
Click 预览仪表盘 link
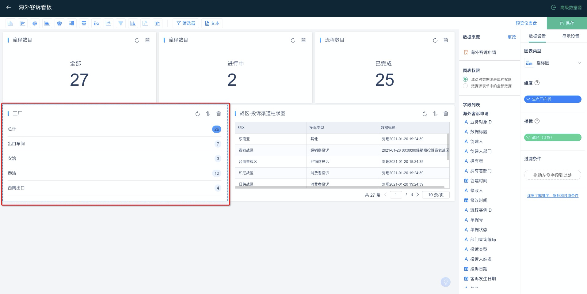pyautogui.click(x=526, y=23)
